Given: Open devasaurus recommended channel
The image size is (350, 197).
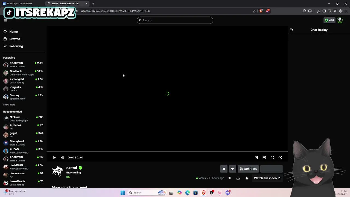Looking at the screenshot, I should [23, 175].
